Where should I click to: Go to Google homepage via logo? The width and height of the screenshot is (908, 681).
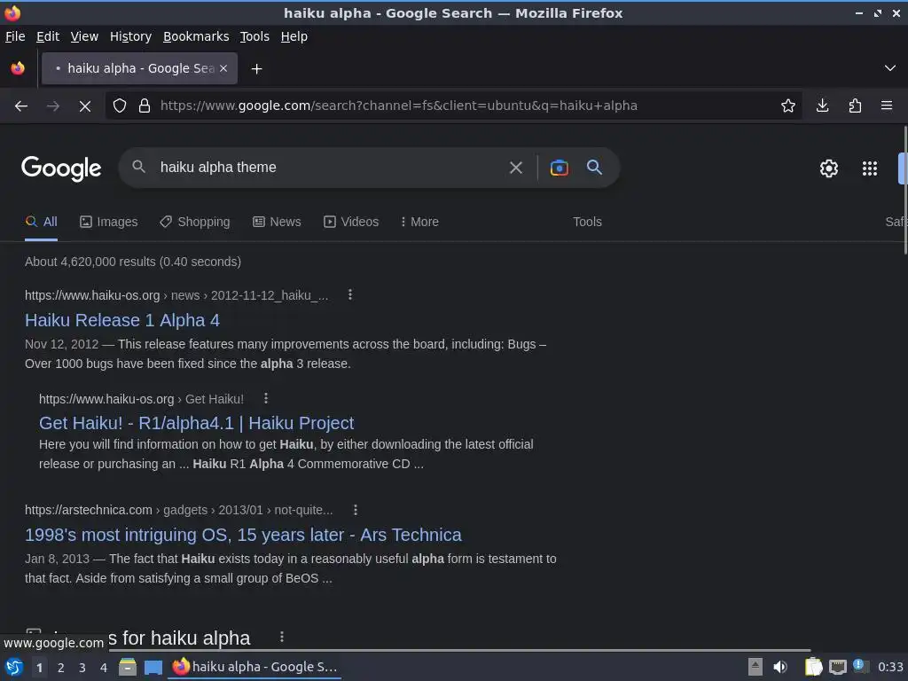61,168
